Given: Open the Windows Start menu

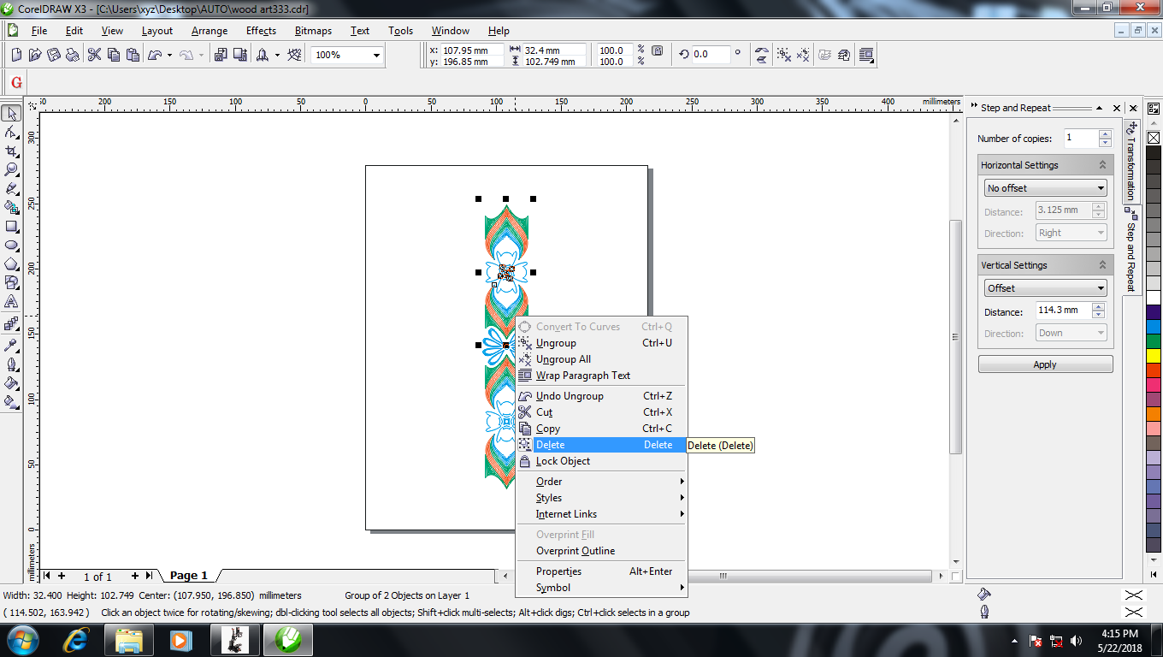Looking at the screenshot, I should (x=23, y=639).
